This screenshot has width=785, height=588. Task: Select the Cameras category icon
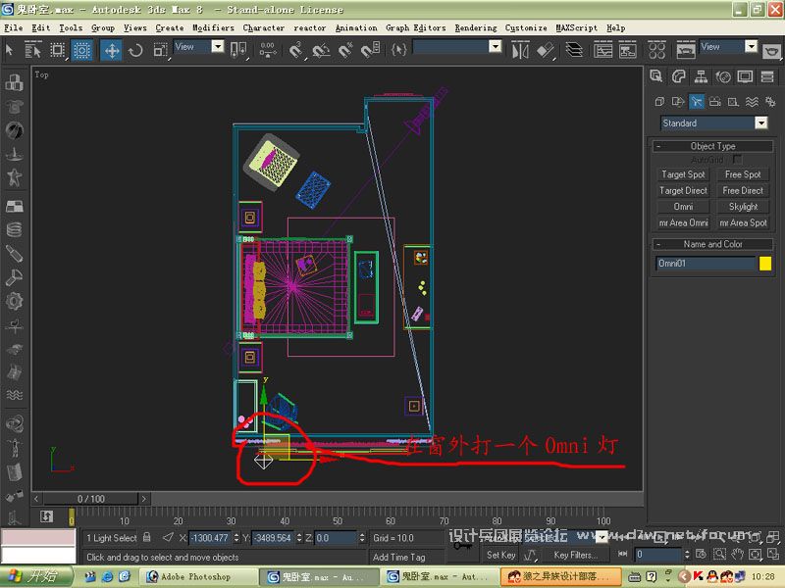pyautogui.click(x=715, y=102)
